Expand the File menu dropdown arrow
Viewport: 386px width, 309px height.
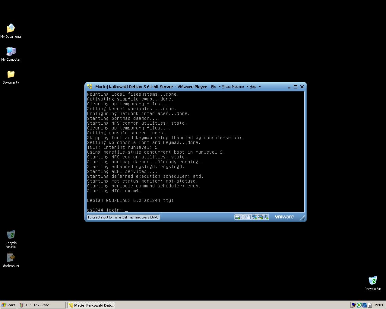[220, 87]
